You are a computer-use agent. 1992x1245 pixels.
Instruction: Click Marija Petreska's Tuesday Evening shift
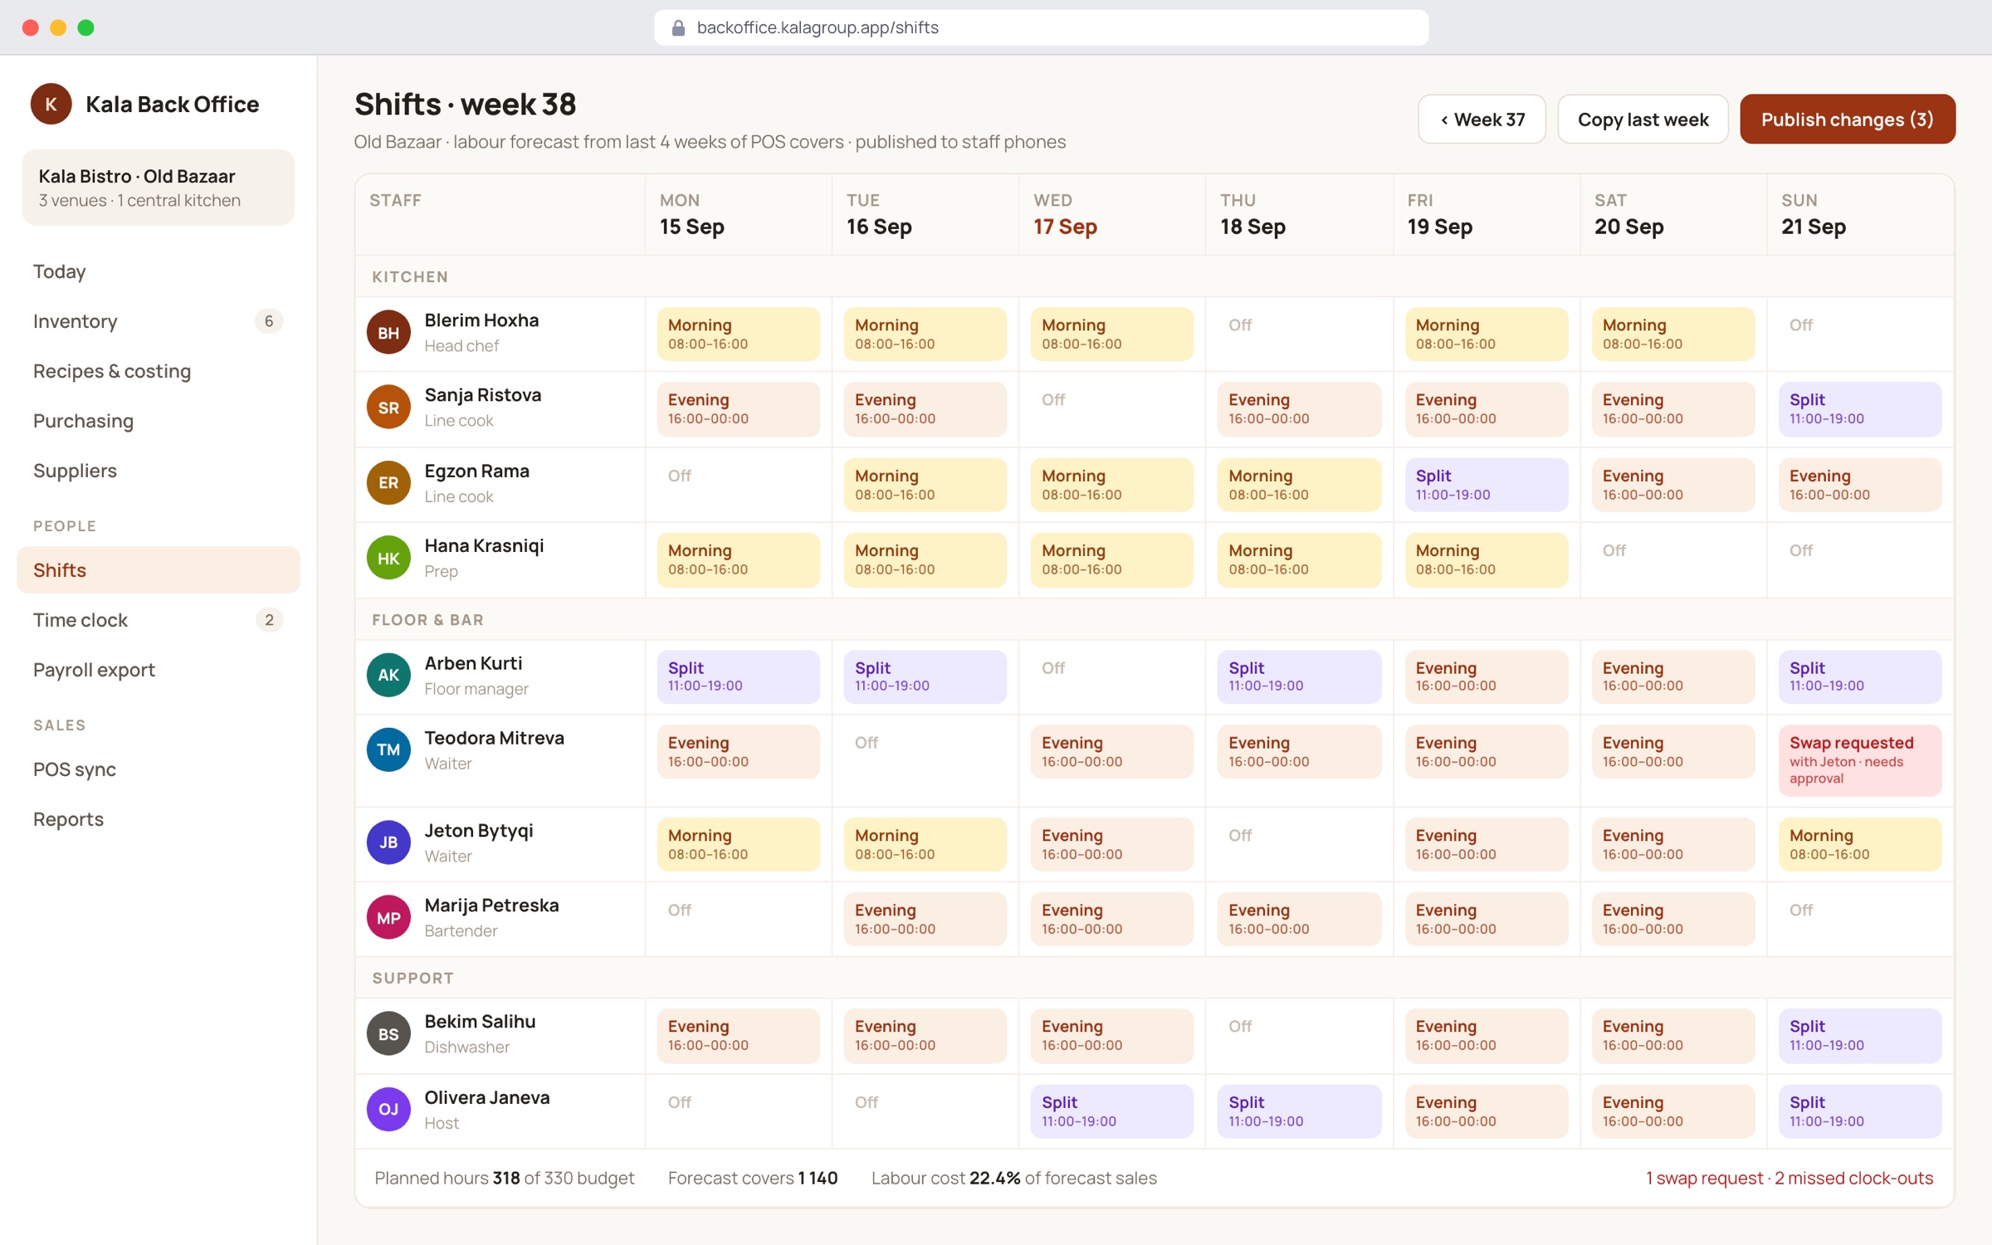click(925, 919)
